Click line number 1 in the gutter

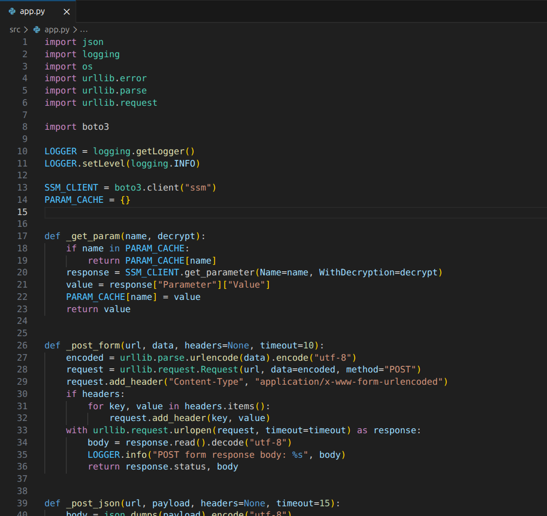pos(25,42)
